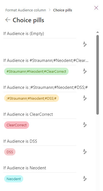Click the green #Straumann;#Neodent;#ClearCorrect pill

(36, 71)
